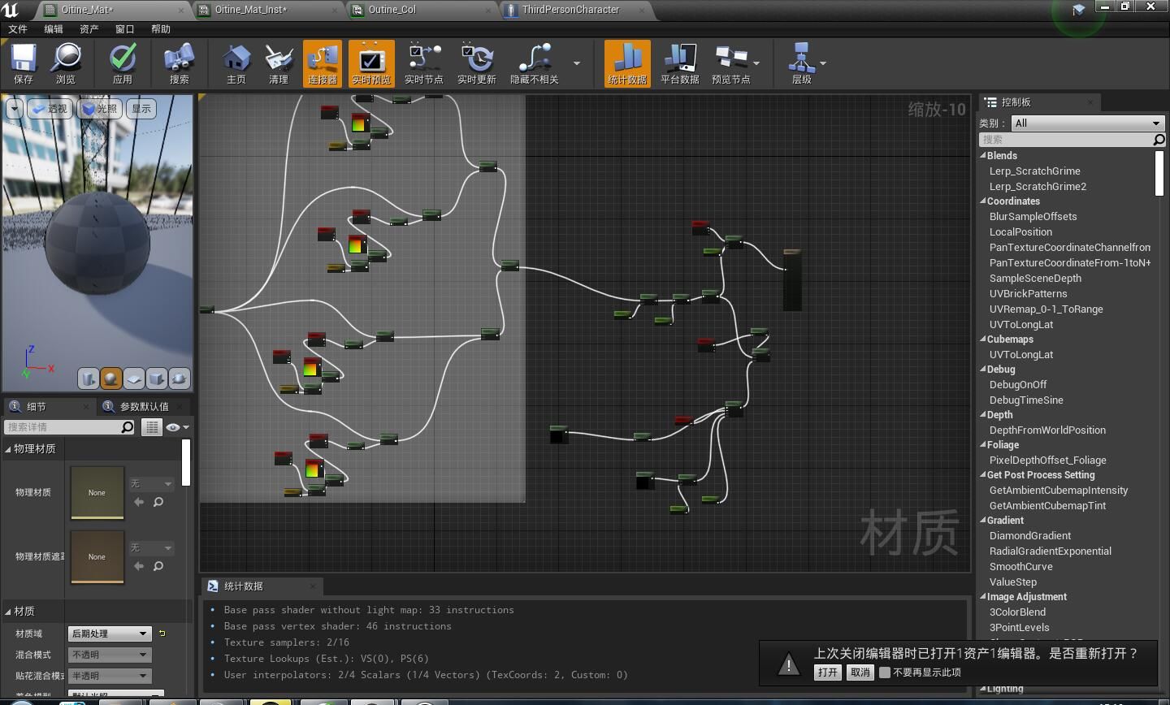The width and height of the screenshot is (1170, 705).
Task: Select SampleSceneDepth in palette
Action: [1035, 279]
